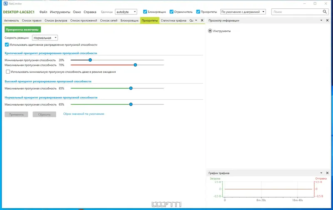Switch to the Блокировщик tab
This screenshot has width=333, height=210.
coord(129,20)
